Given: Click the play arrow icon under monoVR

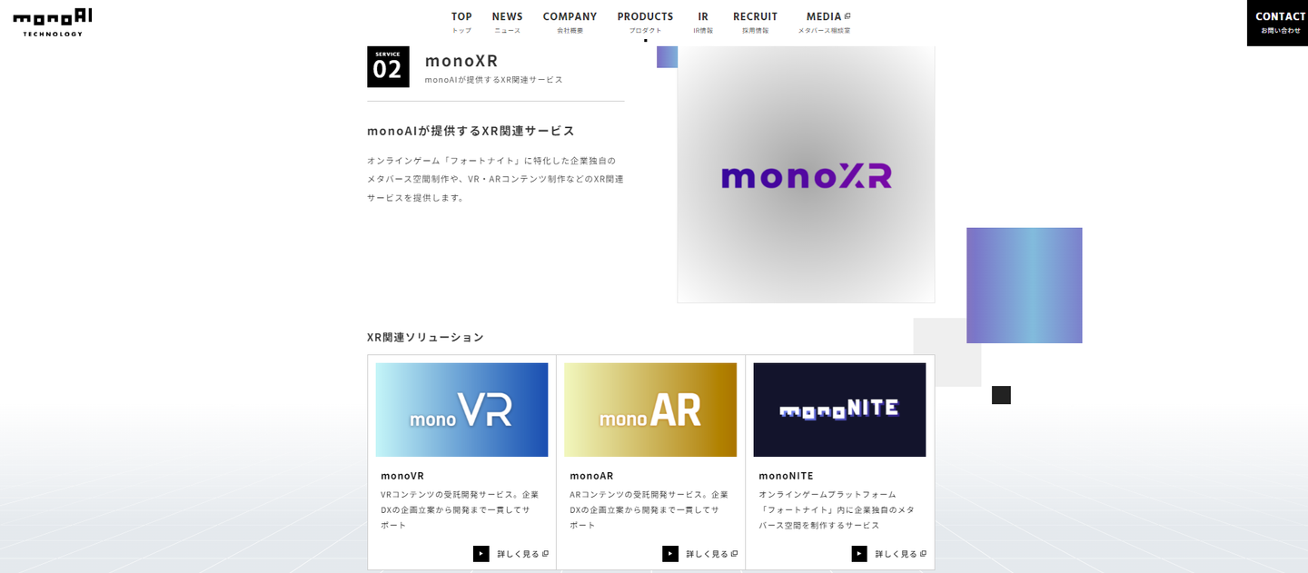Looking at the screenshot, I should tap(481, 554).
